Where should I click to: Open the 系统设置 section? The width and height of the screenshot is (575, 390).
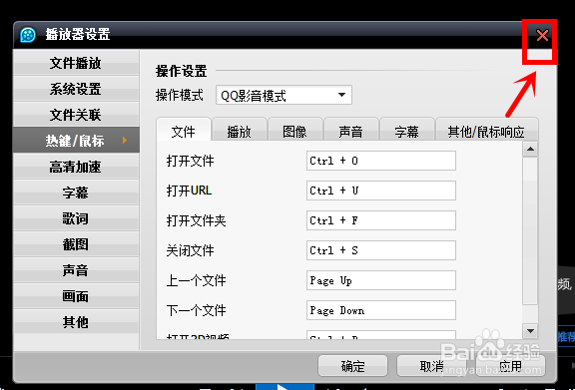(x=76, y=89)
